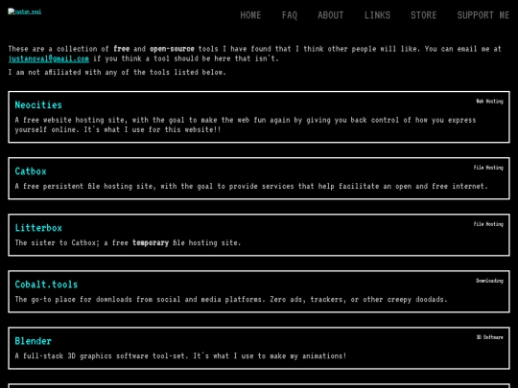Image resolution: width=518 pixels, height=388 pixels.
Task: Follow the Litterbox link
Action: coord(38,228)
